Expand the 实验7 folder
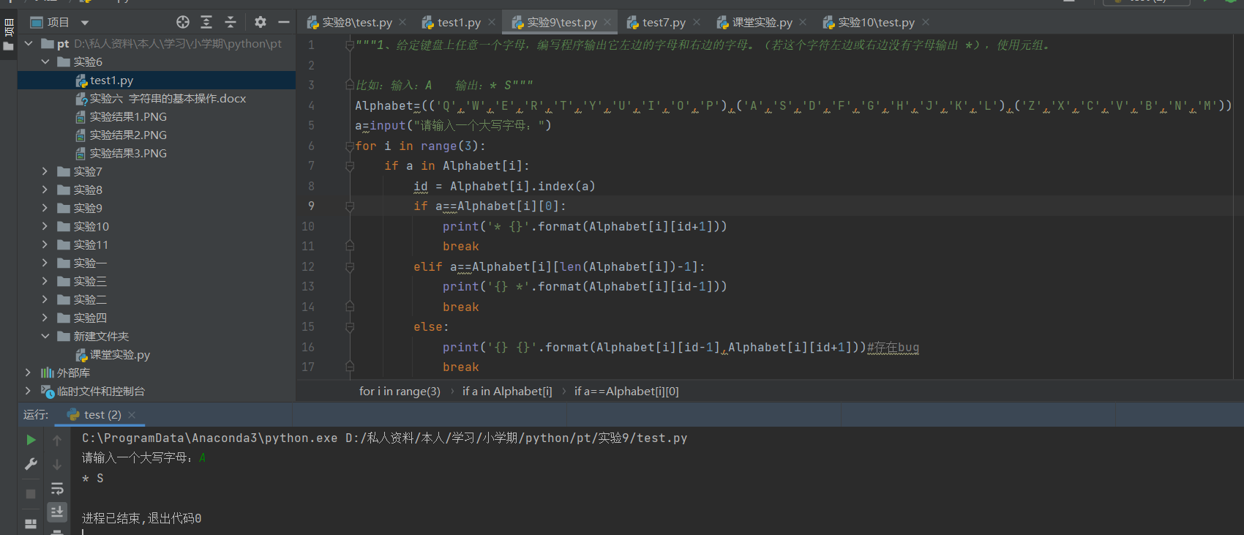The image size is (1244, 535). coord(45,171)
